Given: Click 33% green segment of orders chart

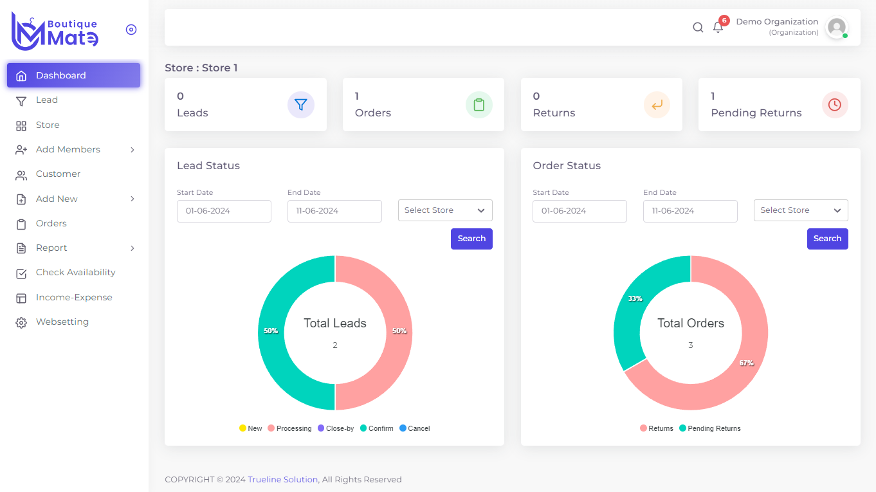Looking at the screenshot, I should tap(632, 302).
